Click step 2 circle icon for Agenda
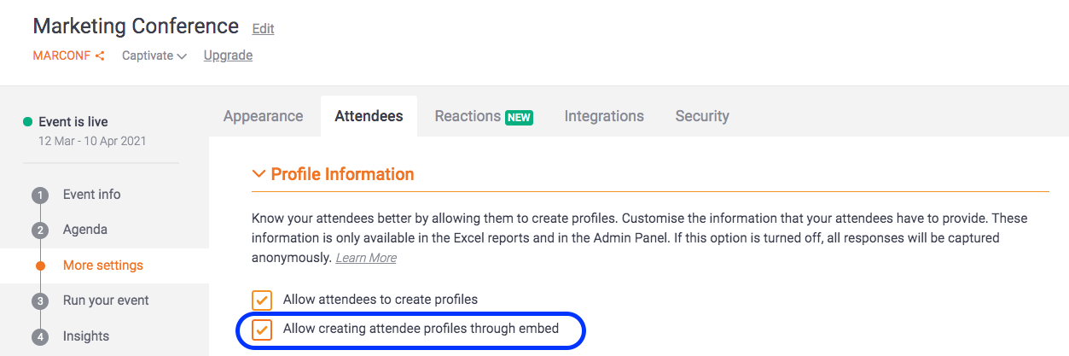This screenshot has height=356, width=1069. click(x=40, y=231)
